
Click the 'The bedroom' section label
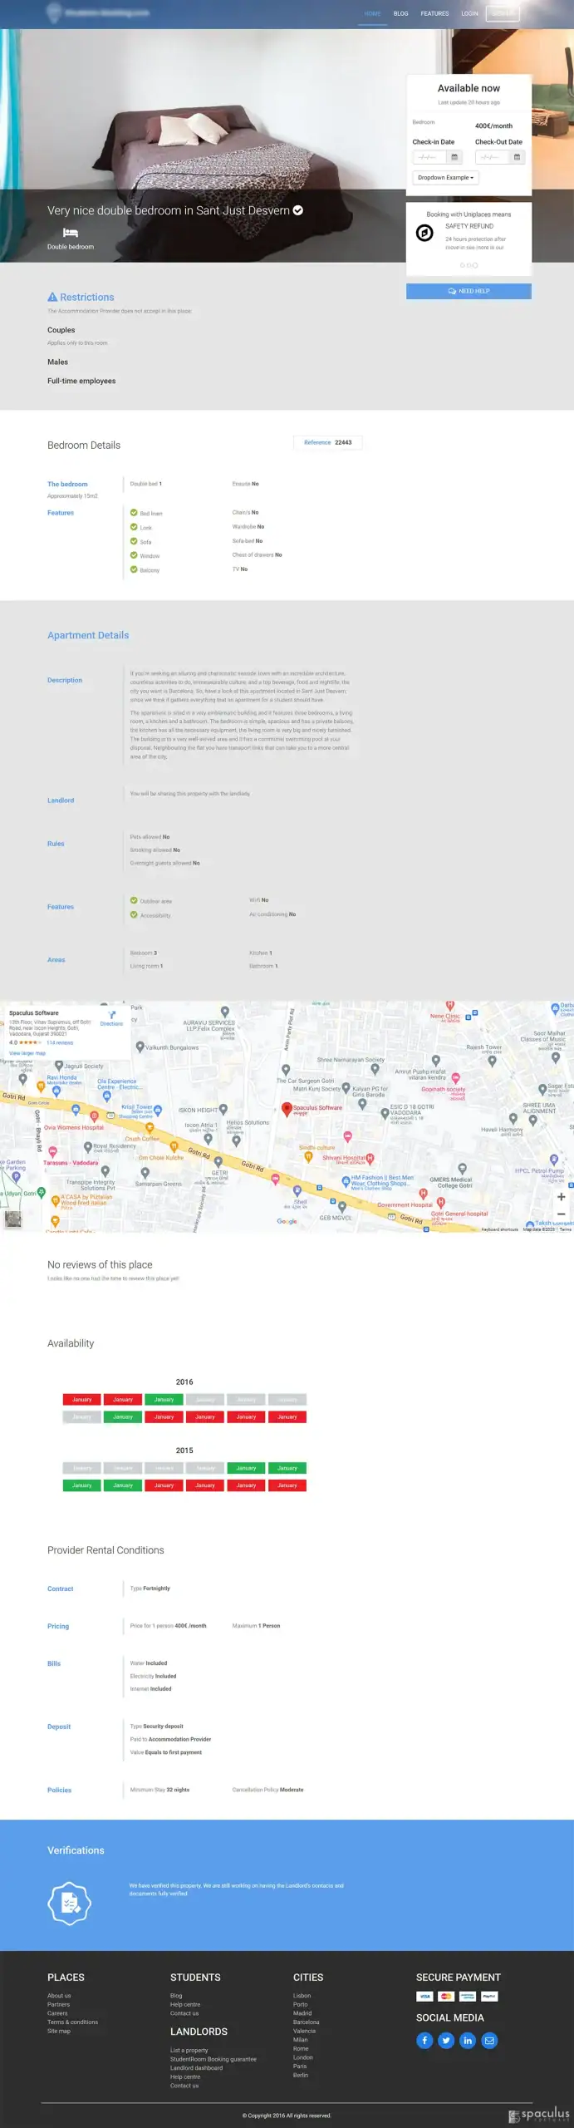[67, 484]
